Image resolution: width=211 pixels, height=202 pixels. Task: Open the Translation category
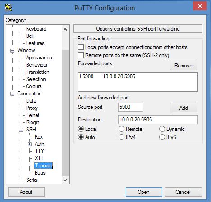point(38,72)
